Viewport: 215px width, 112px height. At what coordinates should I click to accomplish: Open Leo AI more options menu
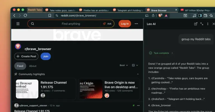(x=208, y=24)
